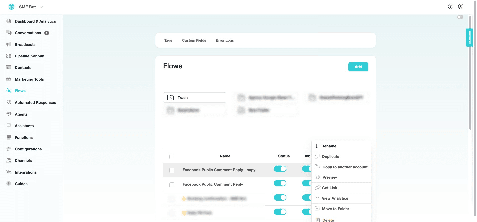Click the Pipeline Kanban board icon
Screen dimensions: 477x222
point(9,56)
